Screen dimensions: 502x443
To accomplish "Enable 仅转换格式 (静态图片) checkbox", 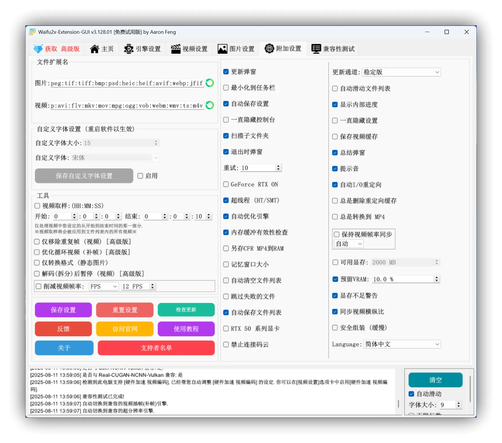I will [x=37, y=263].
